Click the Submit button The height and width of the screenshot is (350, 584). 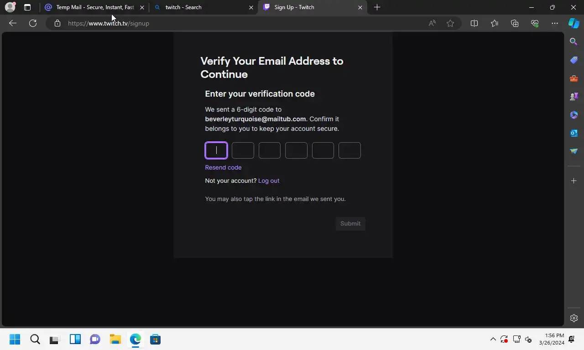(x=350, y=223)
